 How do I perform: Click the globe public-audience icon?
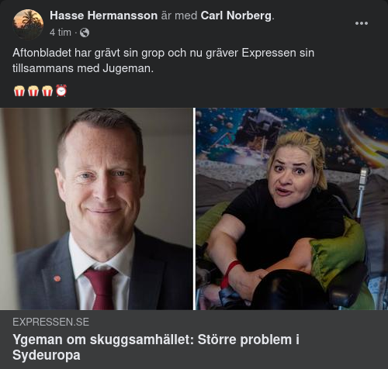pyautogui.click(x=85, y=33)
